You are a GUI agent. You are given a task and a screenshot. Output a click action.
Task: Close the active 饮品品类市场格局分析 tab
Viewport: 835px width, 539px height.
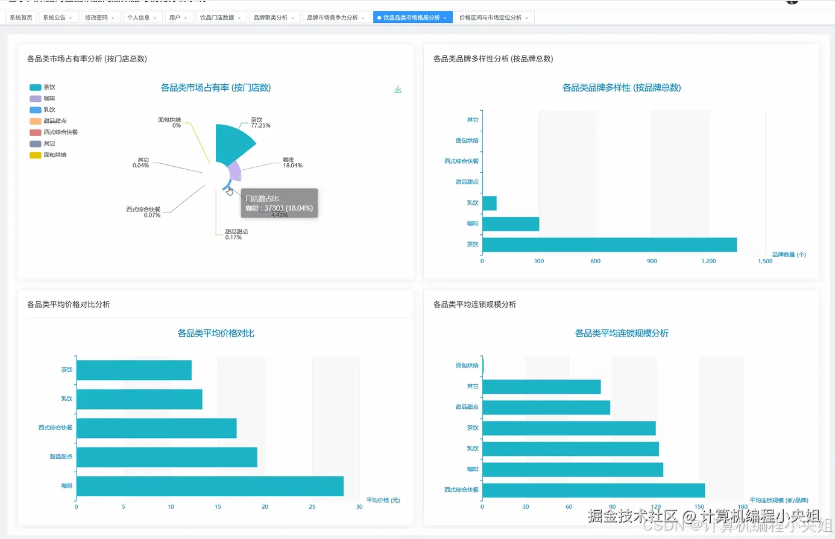[446, 18]
